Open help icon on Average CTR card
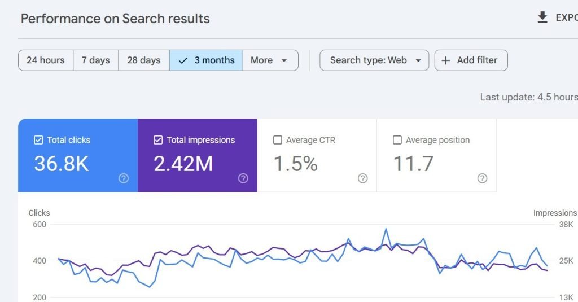Viewport: 578px width, 302px height. pos(363,178)
